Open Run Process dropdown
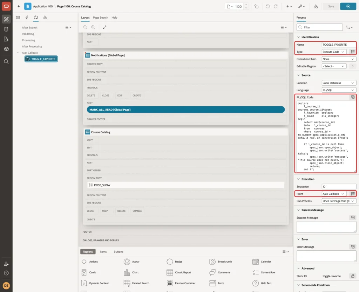 pos(339,201)
